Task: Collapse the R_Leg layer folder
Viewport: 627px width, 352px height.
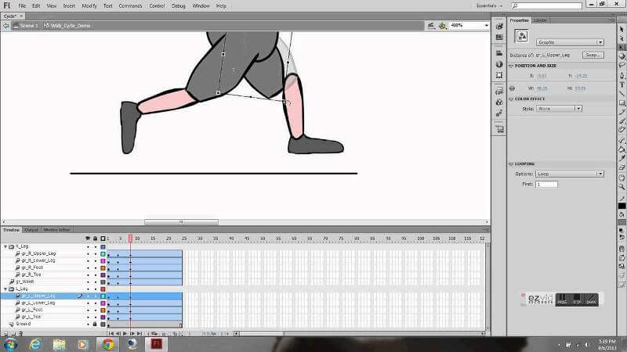Action: (x=6, y=246)
